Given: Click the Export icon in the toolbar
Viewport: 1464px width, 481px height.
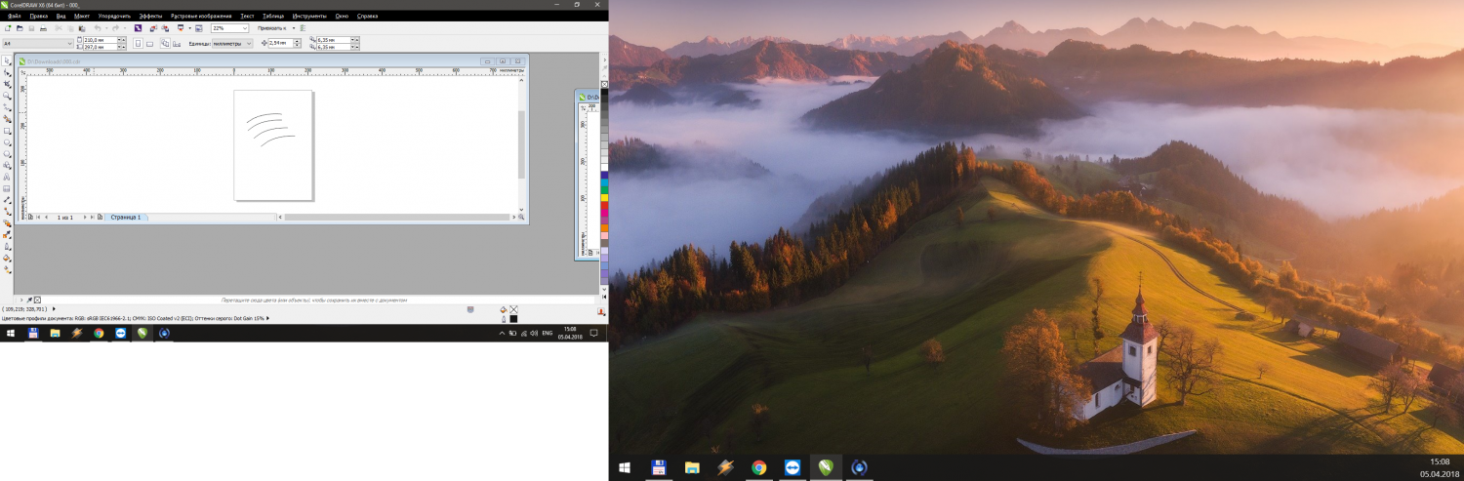Looking at the screenshot, I should (x=165, y=28).
